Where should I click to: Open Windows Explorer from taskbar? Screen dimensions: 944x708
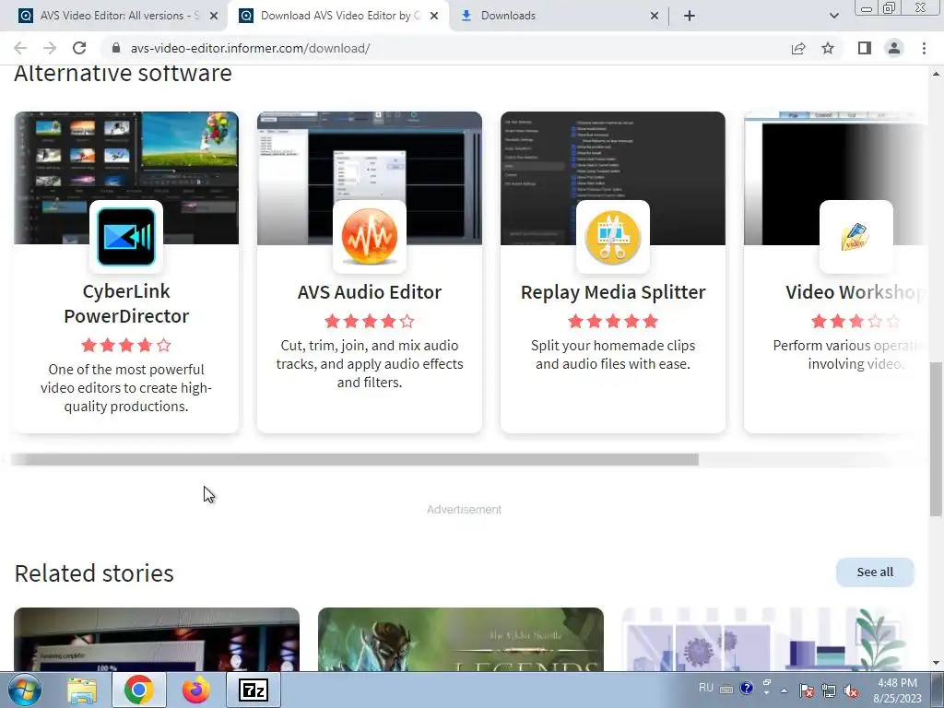81,690
